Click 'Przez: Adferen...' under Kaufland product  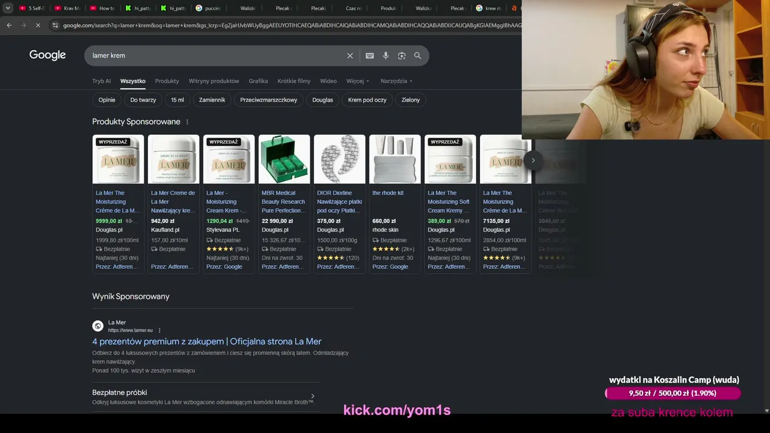pyautogui.click(x=172, y=267)
